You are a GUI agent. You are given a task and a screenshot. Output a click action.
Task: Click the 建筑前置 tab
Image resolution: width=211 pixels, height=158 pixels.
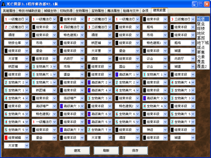click(x=159, y=10)
